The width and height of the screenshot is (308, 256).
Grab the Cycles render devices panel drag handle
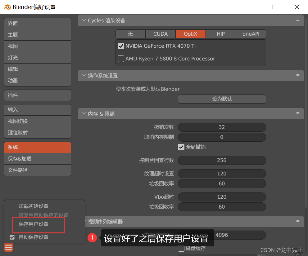(298, 20)
